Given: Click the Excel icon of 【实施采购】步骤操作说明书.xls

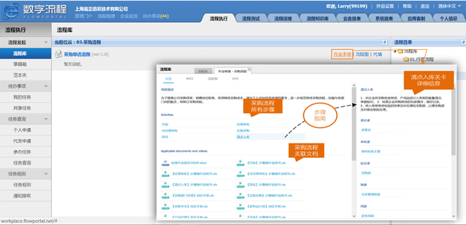Looking at the screenshot, I should tap(240, 195).
